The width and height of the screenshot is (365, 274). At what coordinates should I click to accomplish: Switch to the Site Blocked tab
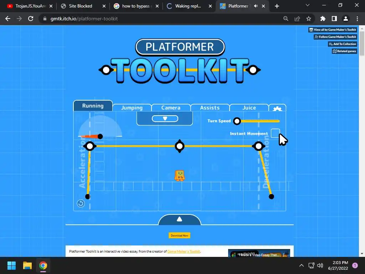click(81, 6)
